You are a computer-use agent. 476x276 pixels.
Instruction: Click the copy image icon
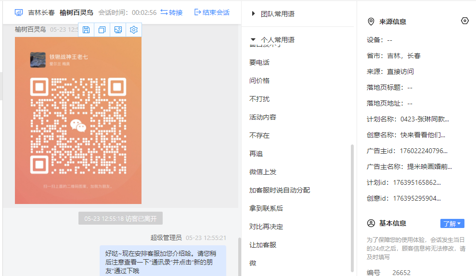(102, 30)
